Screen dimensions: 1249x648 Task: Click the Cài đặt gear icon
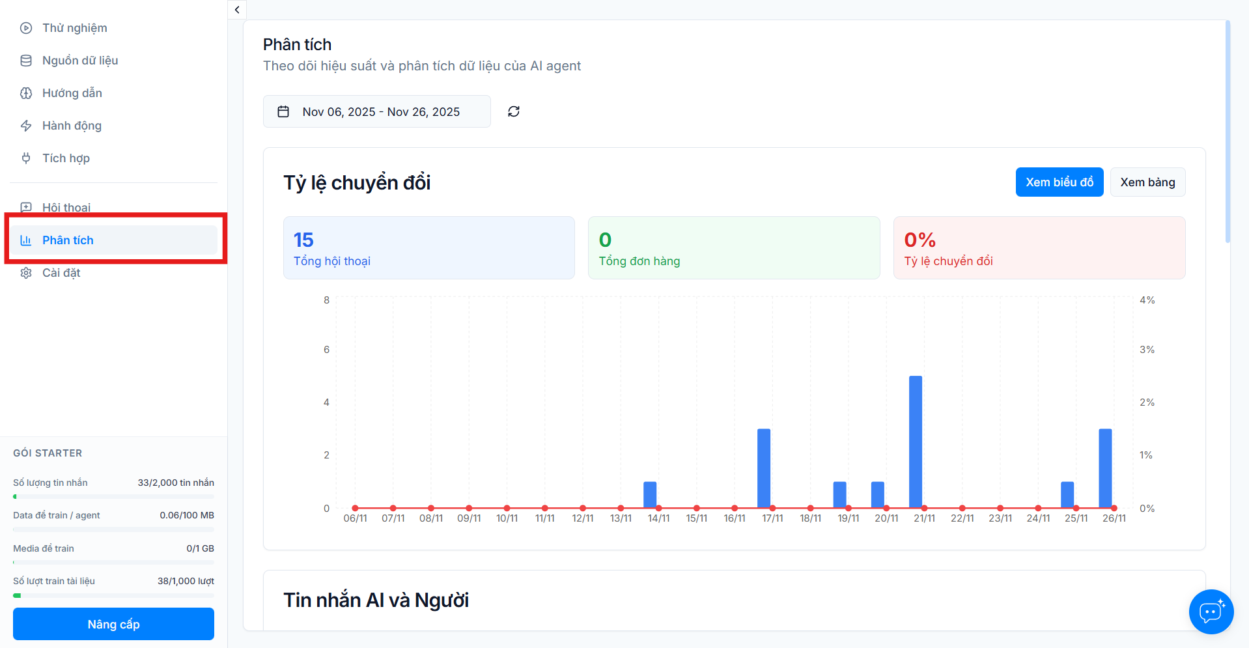click(26, 273)
